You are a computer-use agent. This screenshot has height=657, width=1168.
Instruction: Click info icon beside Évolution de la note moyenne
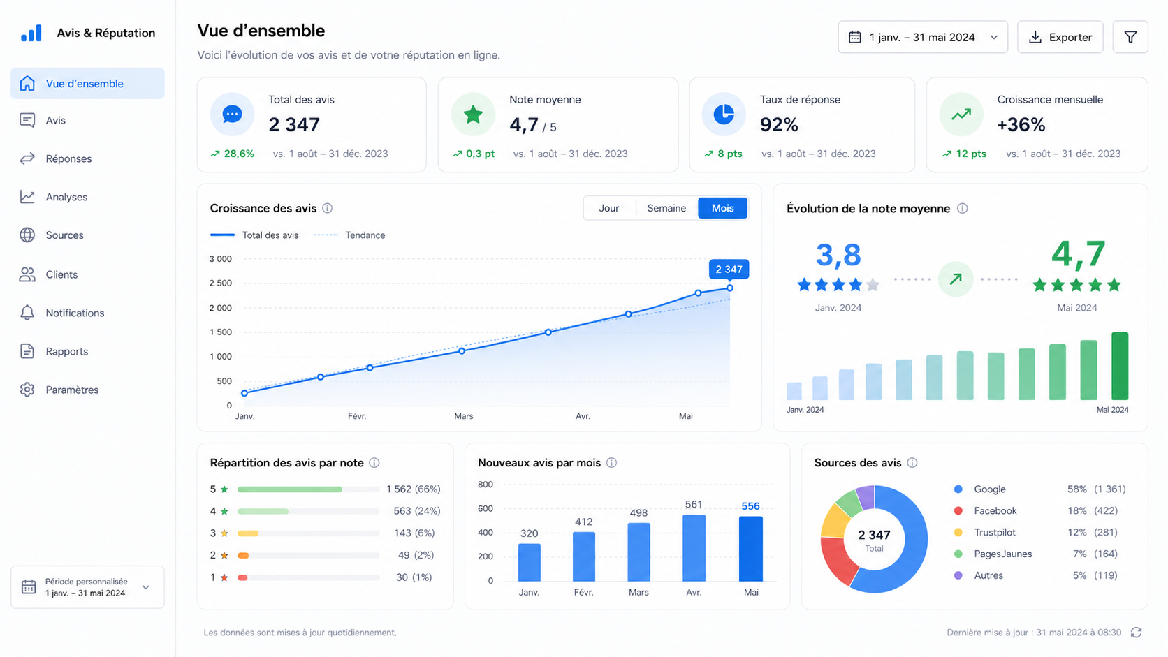click(x=963, y=208)
